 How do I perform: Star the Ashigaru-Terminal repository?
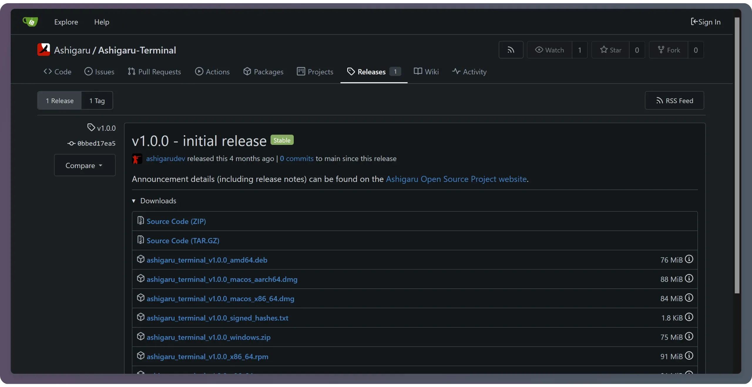[610, 50]
